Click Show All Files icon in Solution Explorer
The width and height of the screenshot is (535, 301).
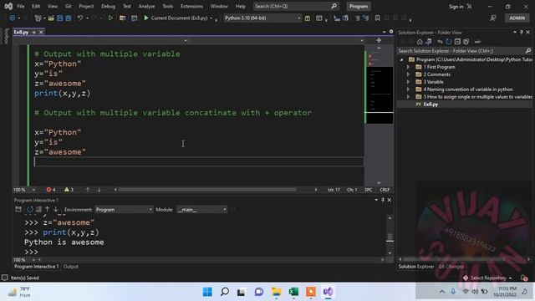[466, 42]
